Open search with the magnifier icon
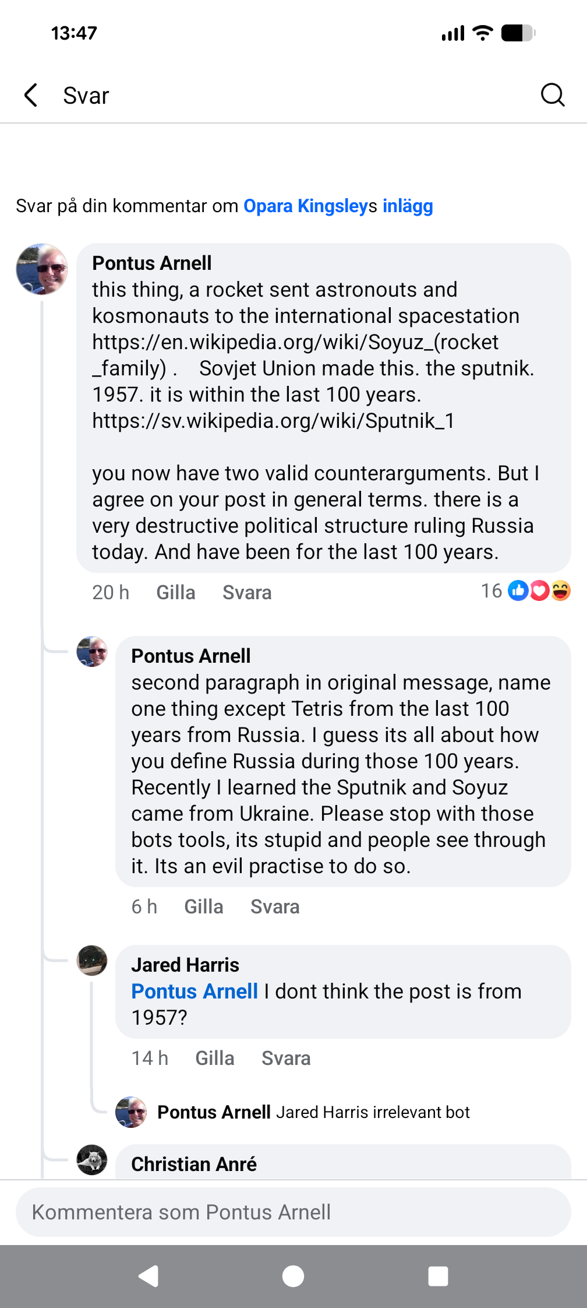 552,94
